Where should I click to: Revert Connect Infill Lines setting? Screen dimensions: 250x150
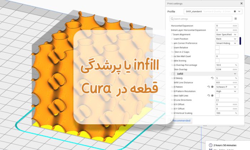point(209,96)
